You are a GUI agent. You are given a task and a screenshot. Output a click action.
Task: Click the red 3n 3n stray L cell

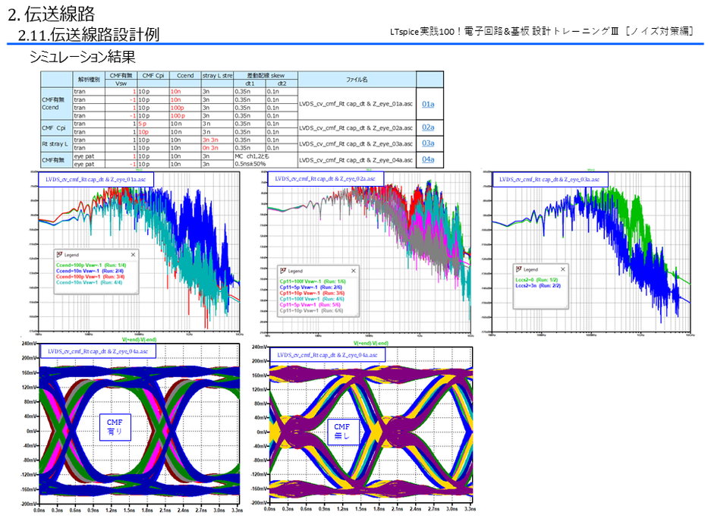point(217,140)
